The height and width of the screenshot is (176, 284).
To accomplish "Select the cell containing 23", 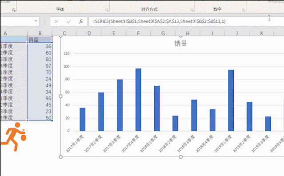I will pos(40,112).
